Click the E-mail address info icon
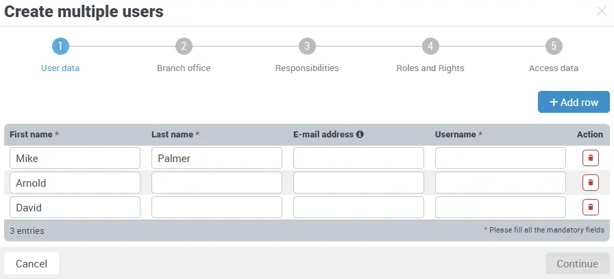Screen dimensions: 614x279 (x=360, y=135)
